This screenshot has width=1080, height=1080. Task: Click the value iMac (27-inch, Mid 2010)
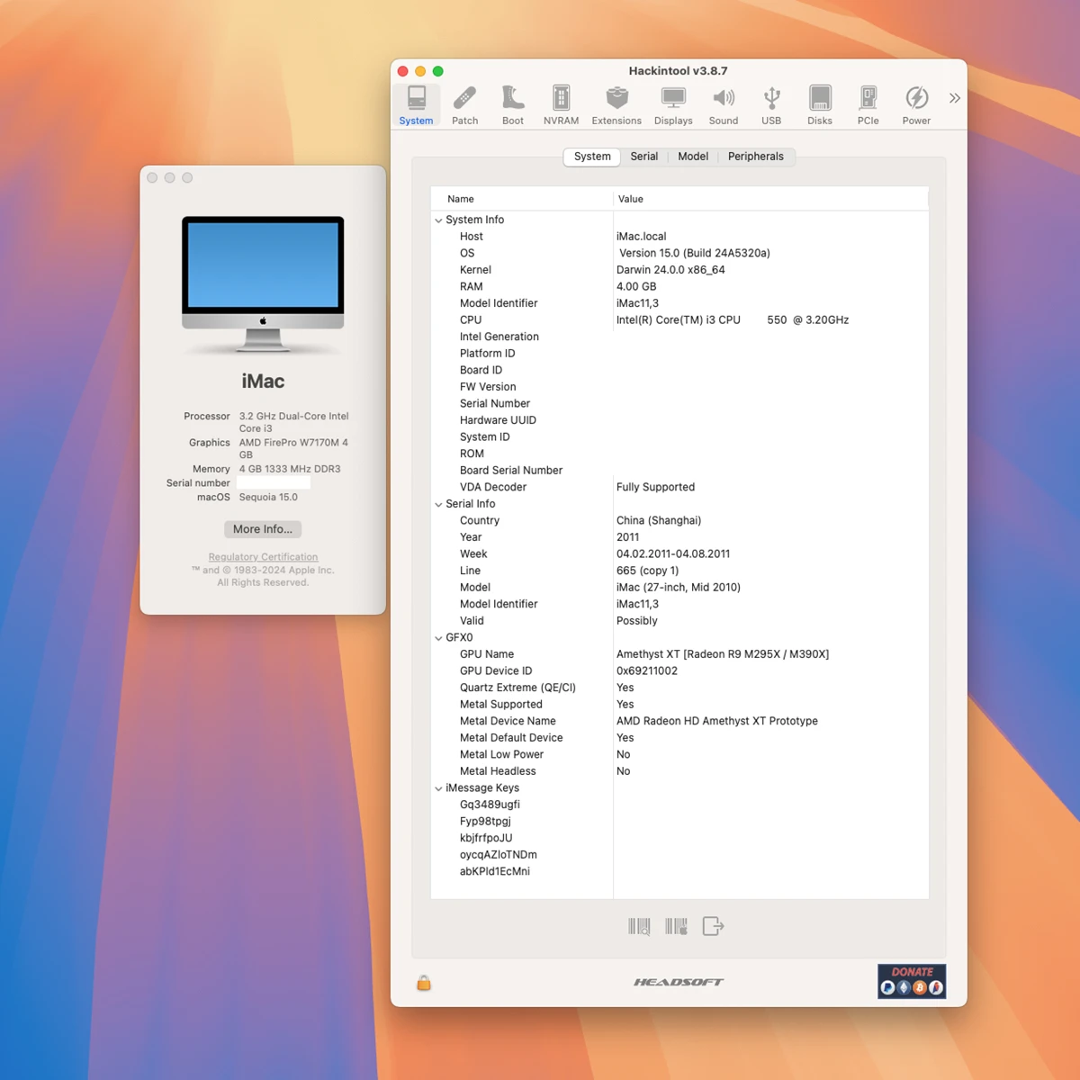(x=679, y=588)
